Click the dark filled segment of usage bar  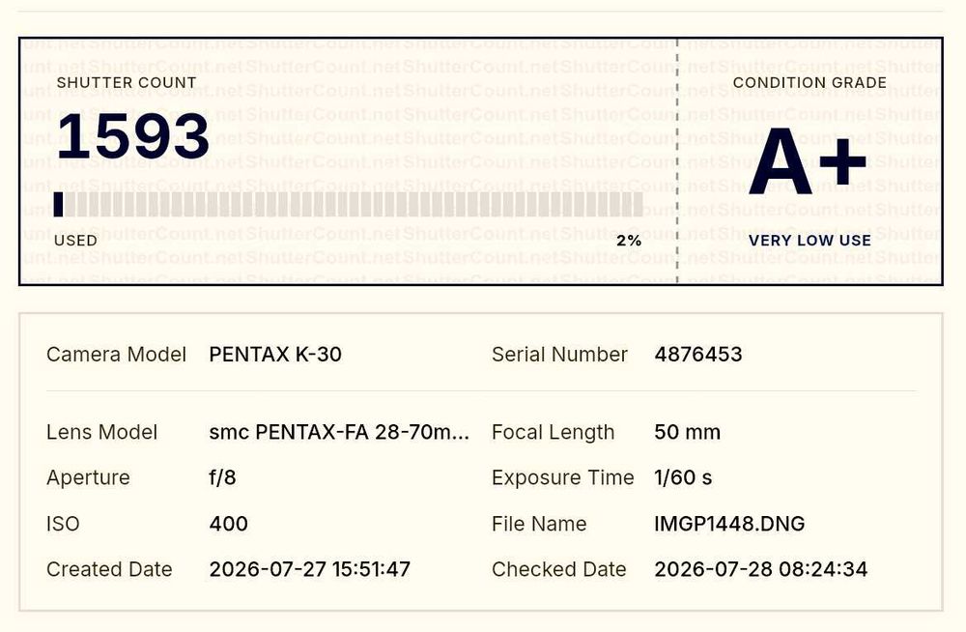(x=59, y=204)
